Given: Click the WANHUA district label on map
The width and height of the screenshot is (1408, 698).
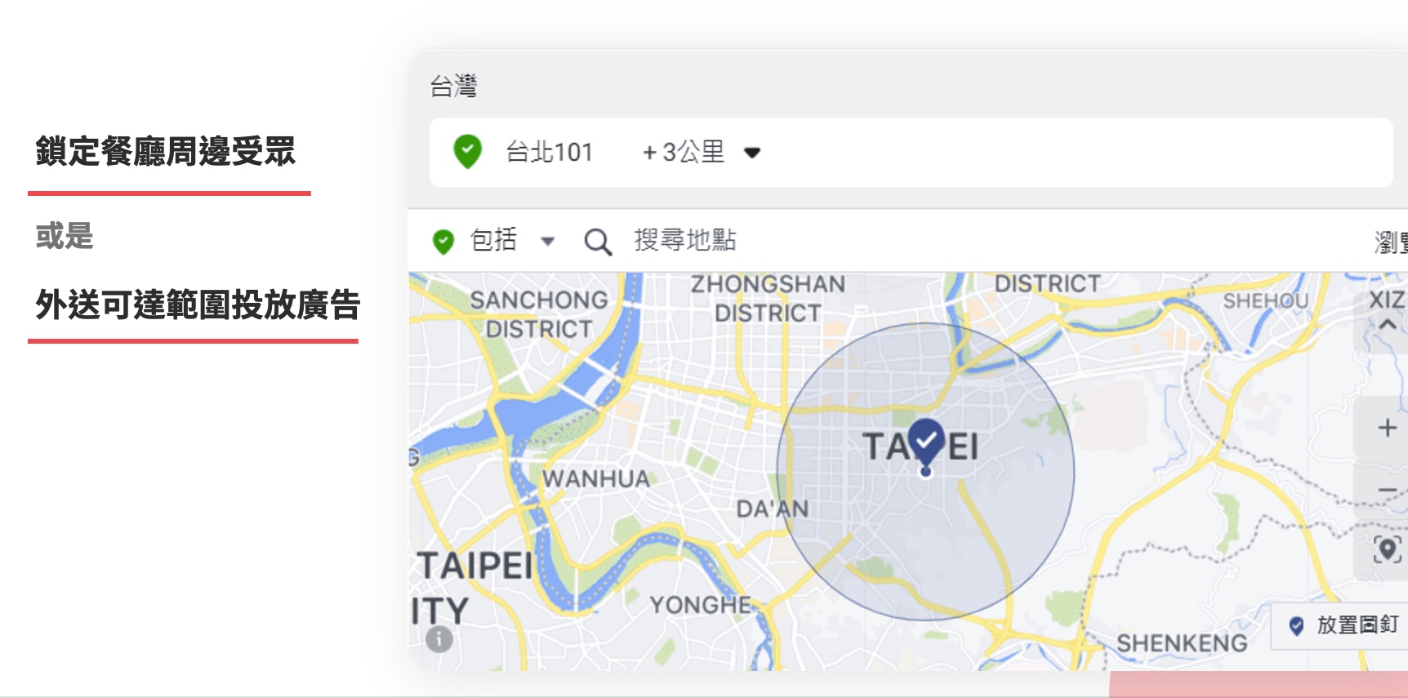Looking at the screenshot, I should tap(596, 479).
